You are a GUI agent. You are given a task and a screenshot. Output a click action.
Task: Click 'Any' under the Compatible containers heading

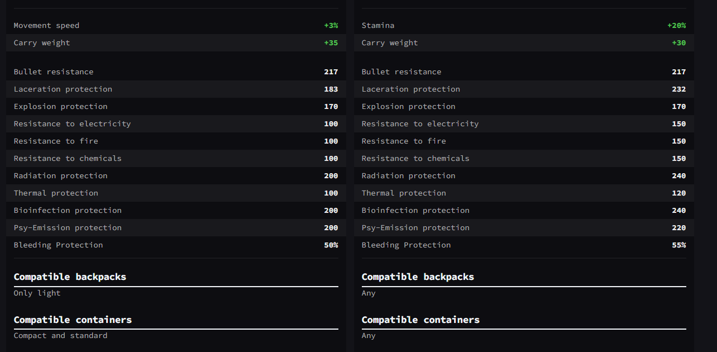(x=369, y=336)
